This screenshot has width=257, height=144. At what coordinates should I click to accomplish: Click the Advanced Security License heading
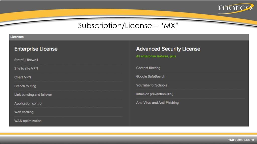(168, 49)
